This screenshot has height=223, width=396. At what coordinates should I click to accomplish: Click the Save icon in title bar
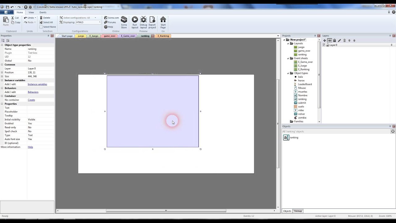pyautogui.click(x=7, y=7)
